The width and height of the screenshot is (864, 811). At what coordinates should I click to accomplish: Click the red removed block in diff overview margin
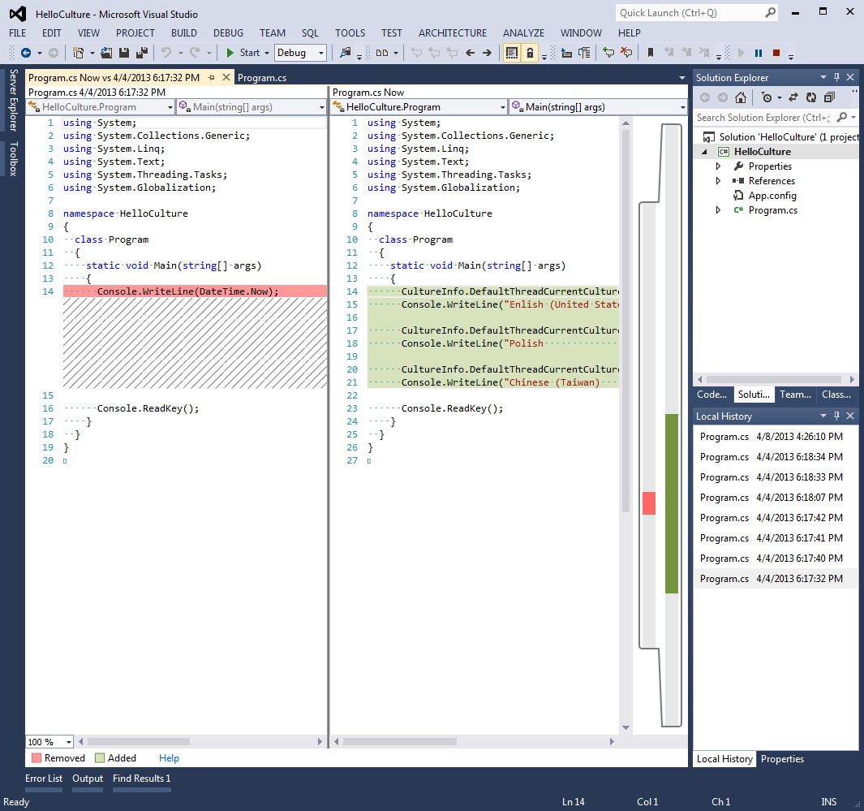point(649,503)
